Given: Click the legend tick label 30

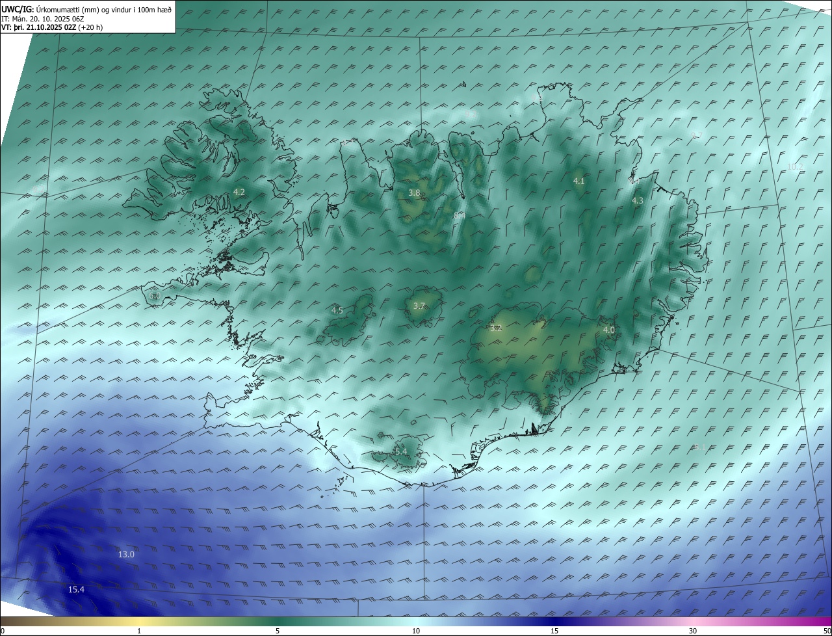Looking at the screenshot, I should 693,631.
